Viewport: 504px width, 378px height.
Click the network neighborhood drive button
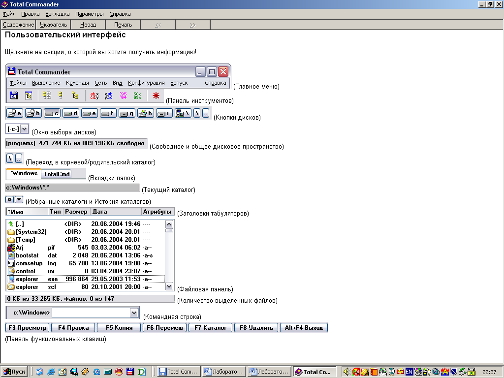(x=183, y=113)
